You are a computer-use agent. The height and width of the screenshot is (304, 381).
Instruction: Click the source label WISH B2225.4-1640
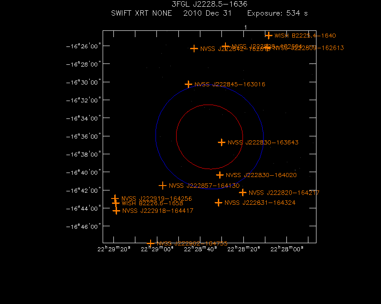pyautogui.click(x=305, y=36)
